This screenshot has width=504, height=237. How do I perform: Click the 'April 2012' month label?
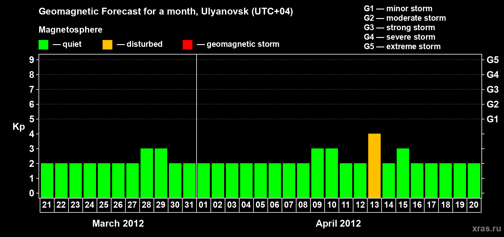338,223
